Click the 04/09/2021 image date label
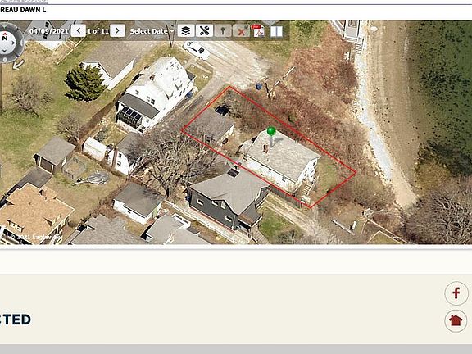 coord(49,31)
